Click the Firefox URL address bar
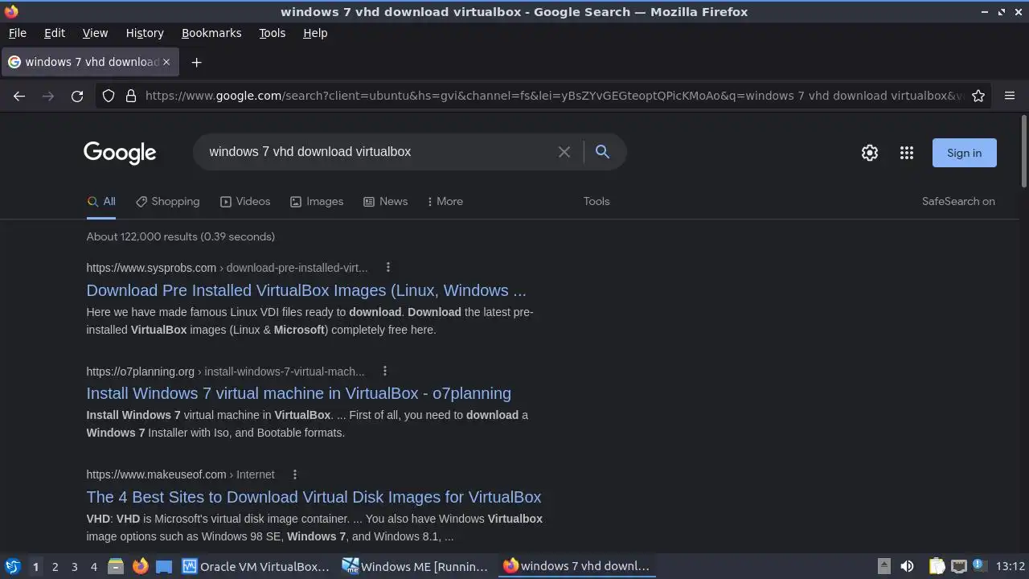The width and height of the screenshot is (1029, 579). pos(553,96)
